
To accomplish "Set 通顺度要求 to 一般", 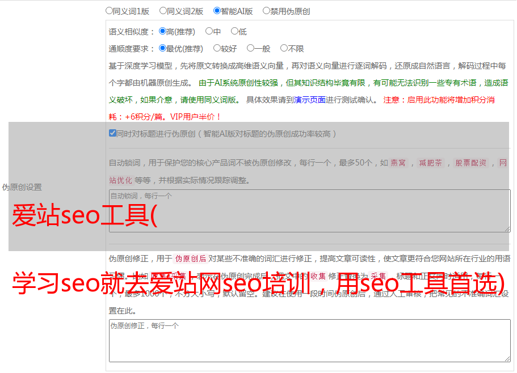I will coord(251,48).
